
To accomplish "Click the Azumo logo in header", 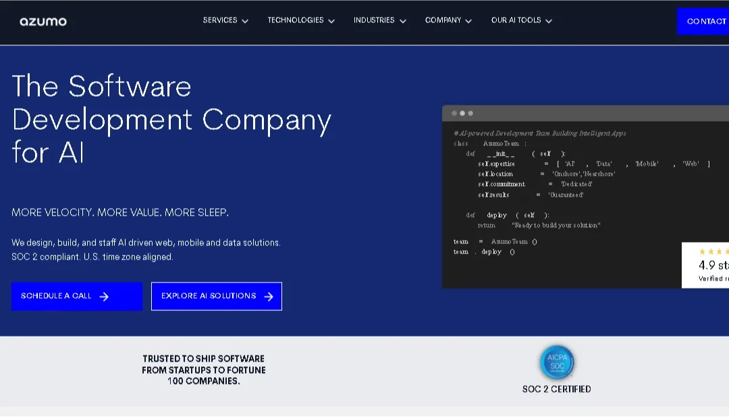I will click(43, 22).
